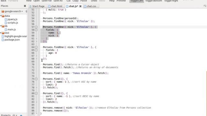
Task: Click 'Tomas Hromnik' string on line 73
Action: [82, 73]
